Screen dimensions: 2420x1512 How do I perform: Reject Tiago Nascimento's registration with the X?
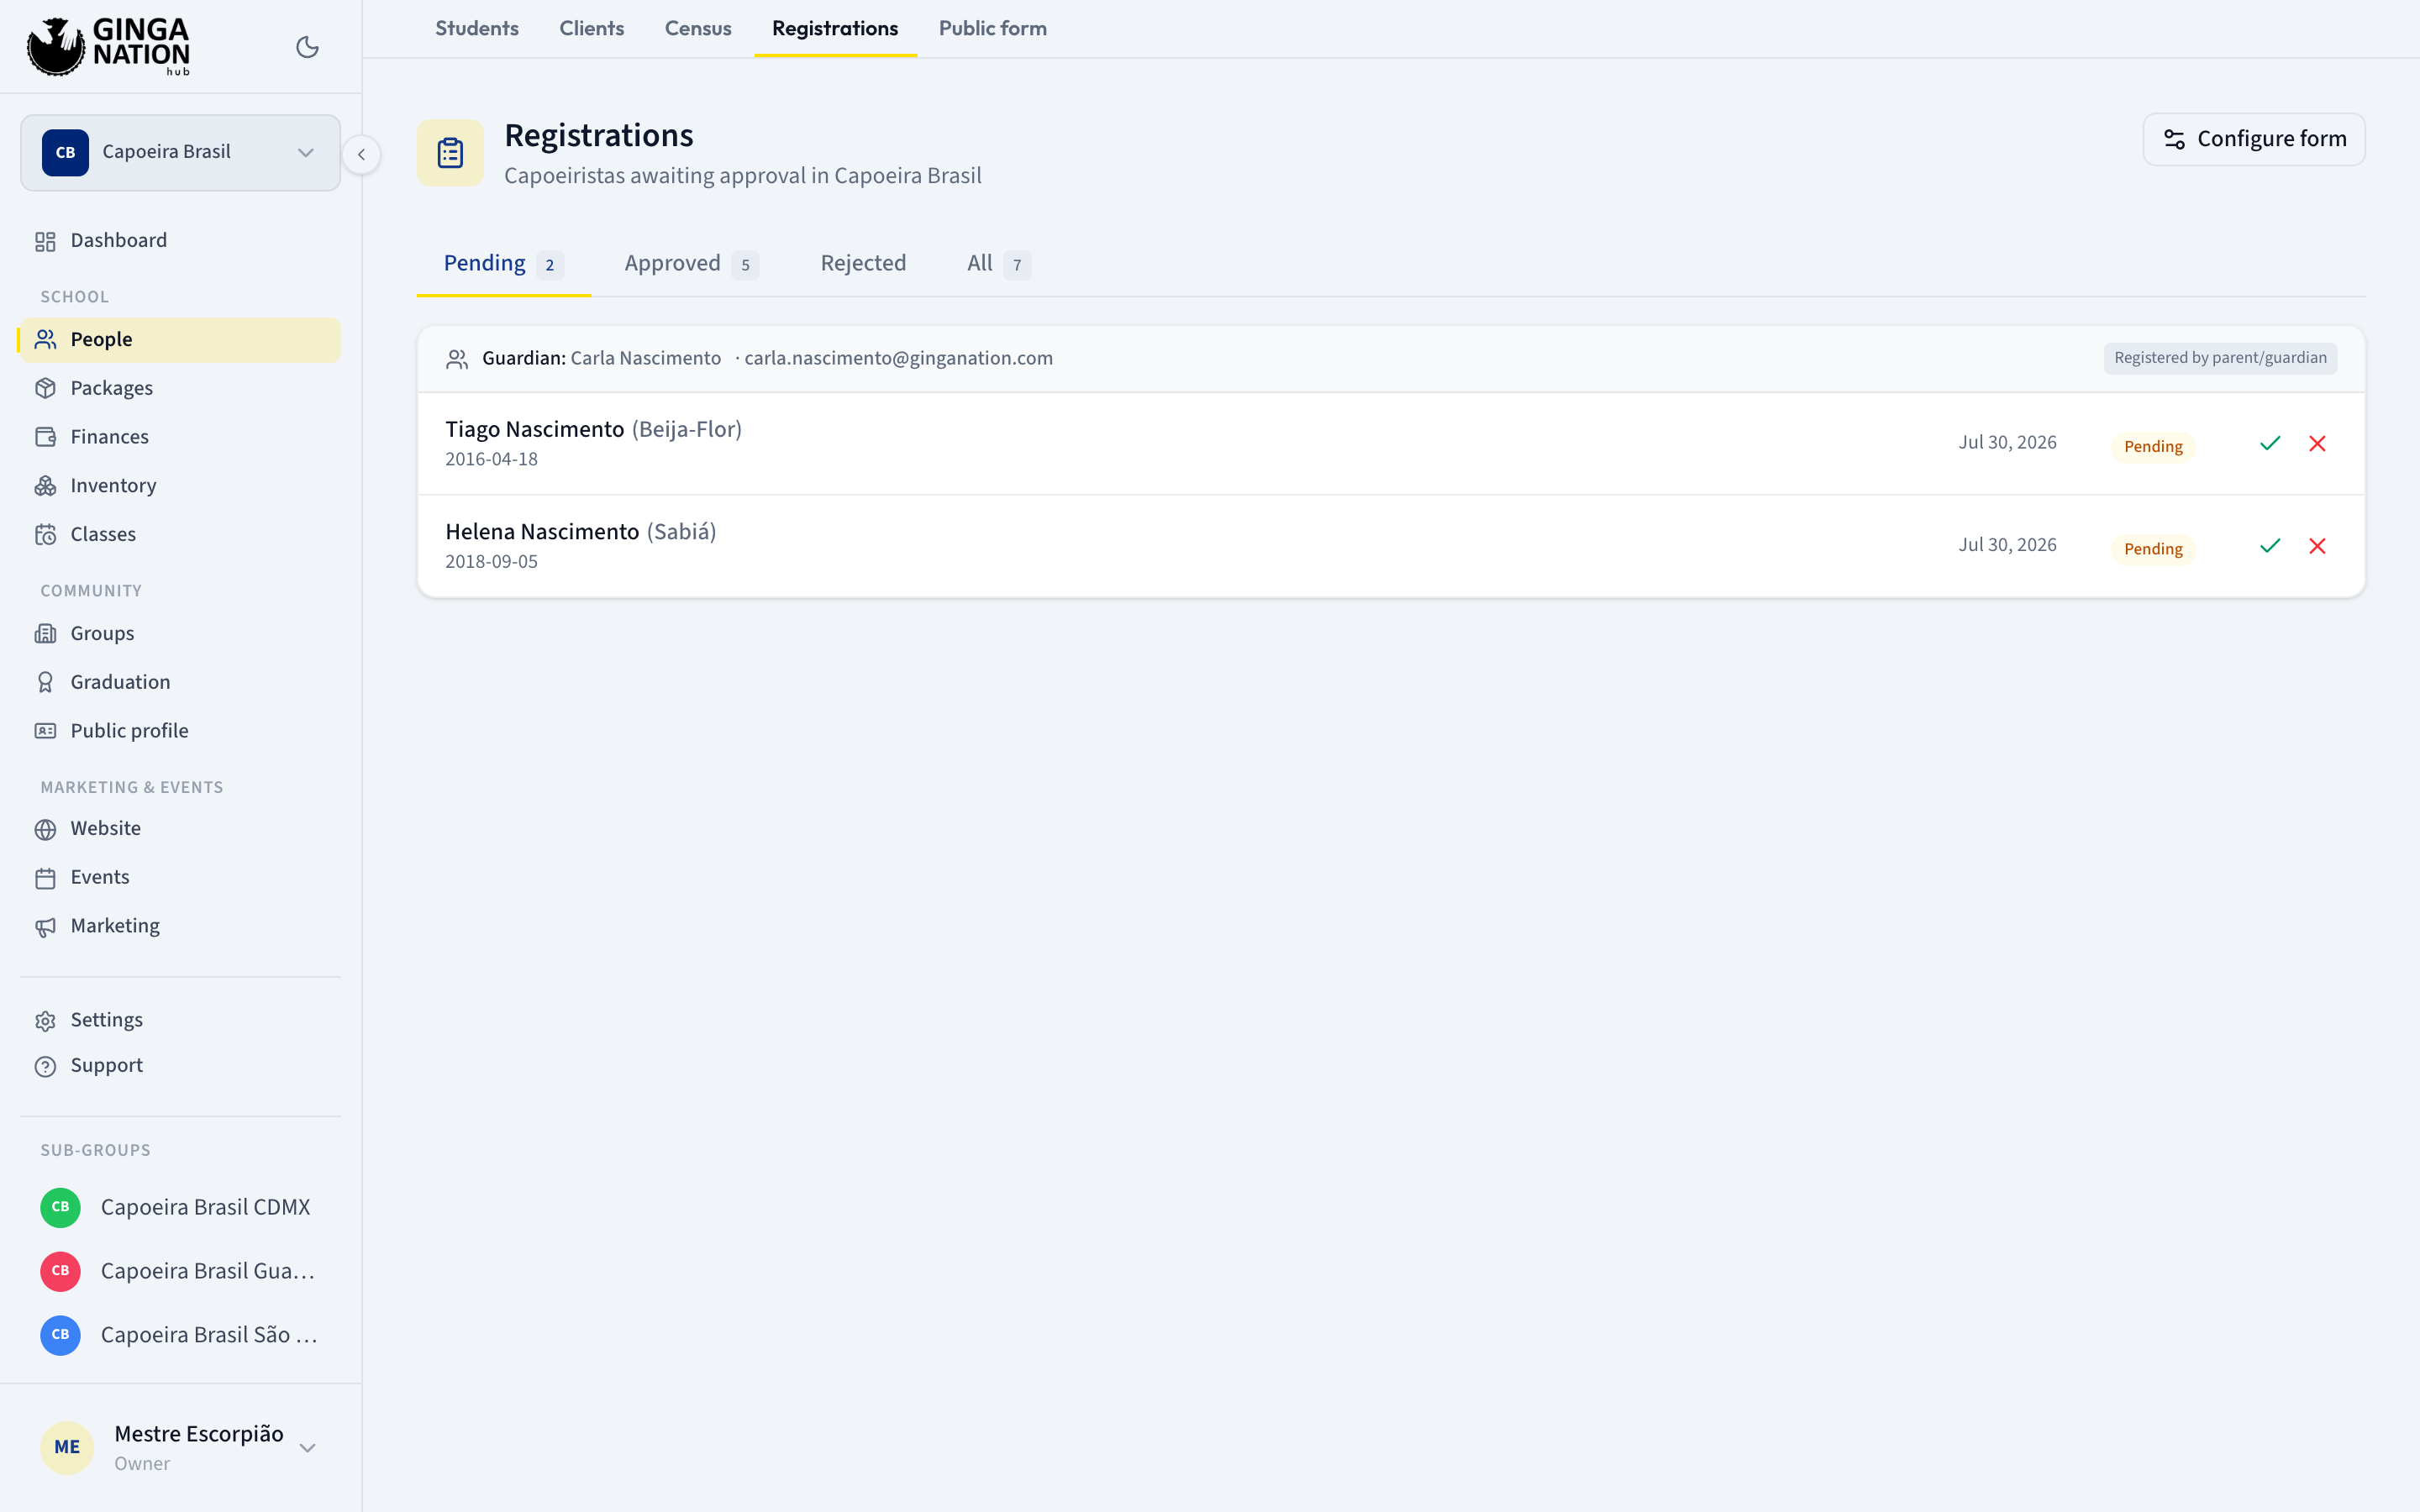[2317, 443]
